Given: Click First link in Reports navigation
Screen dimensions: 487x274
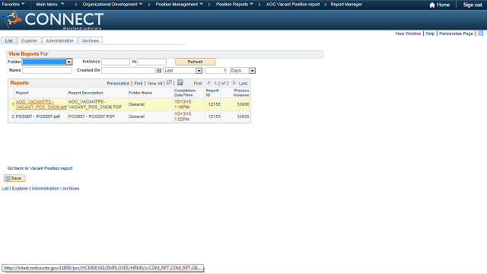Looking at the screenshot, I should [x=198, y=83].
